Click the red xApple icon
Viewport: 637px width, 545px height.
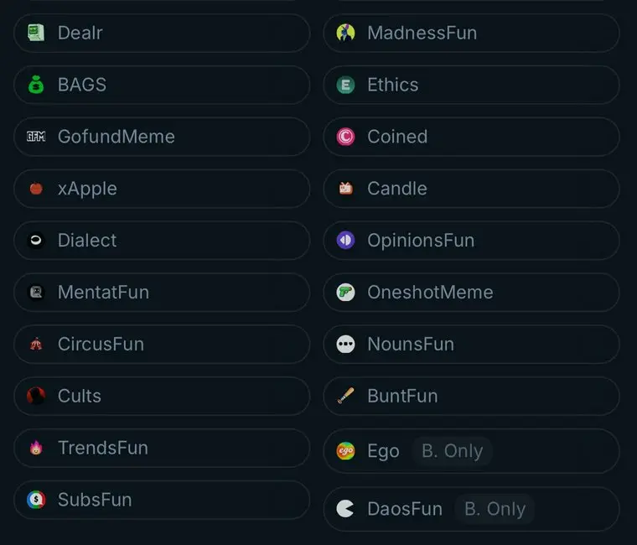36,189
